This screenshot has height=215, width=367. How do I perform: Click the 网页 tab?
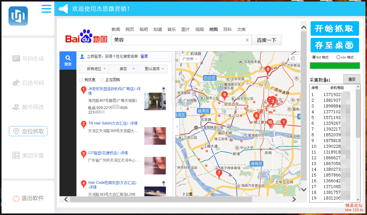130,29
